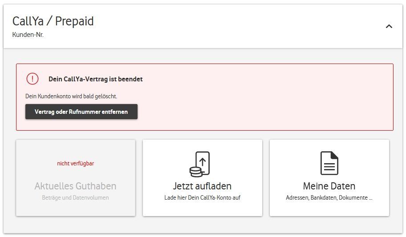
Task: Click 'Beträge und Datenvolumen' greyed subtitle
Action: [x=75, y=198]
